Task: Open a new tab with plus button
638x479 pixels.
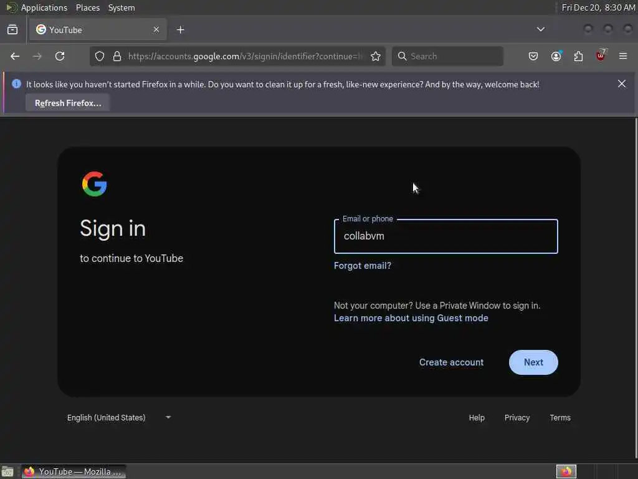Action: (x=181, y=30)
